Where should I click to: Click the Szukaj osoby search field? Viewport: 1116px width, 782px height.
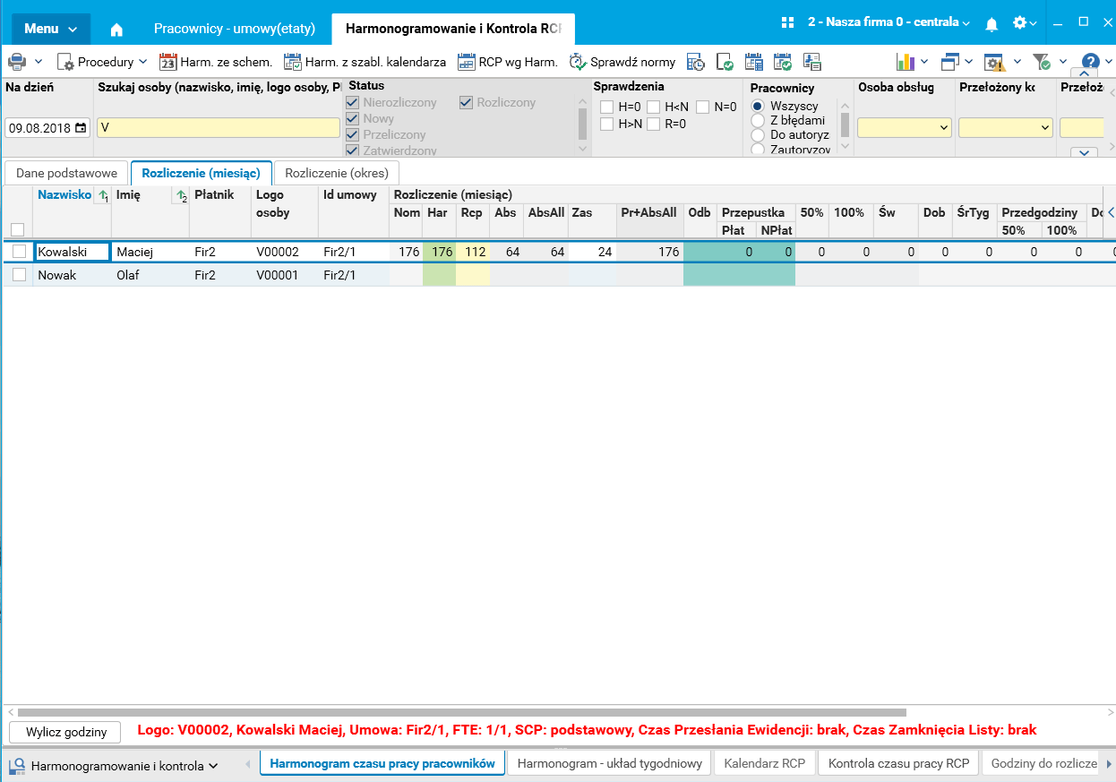point(219,127)
